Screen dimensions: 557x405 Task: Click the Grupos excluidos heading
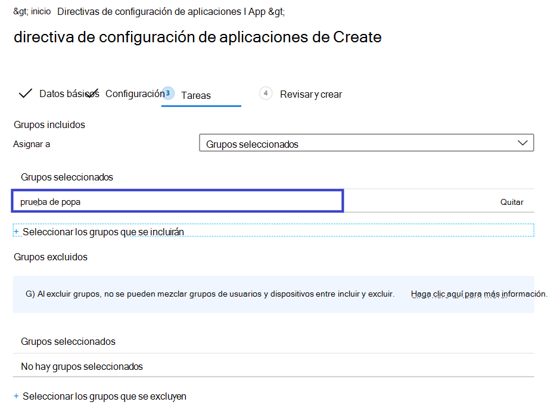click(51, 257)
